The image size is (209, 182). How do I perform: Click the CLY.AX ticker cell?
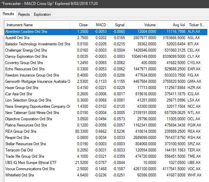pyautogui.click(x=194, y=57)
